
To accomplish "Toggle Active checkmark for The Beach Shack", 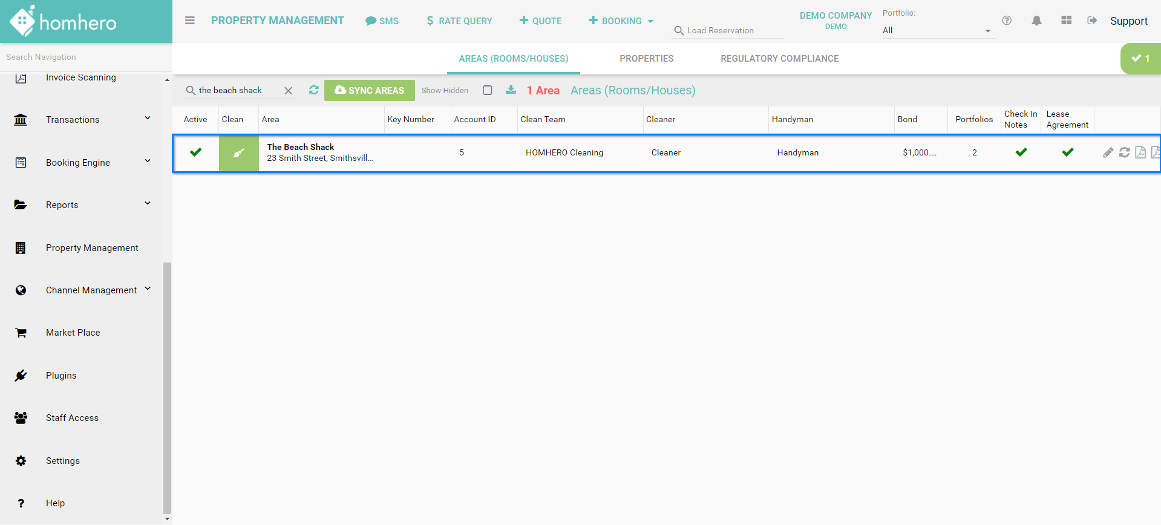I will (x=195, y=152).
